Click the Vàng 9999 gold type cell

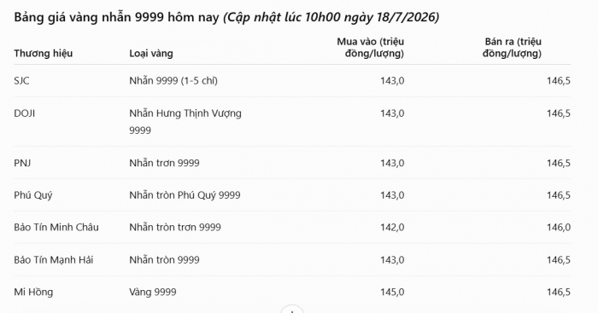pos(153,293)
